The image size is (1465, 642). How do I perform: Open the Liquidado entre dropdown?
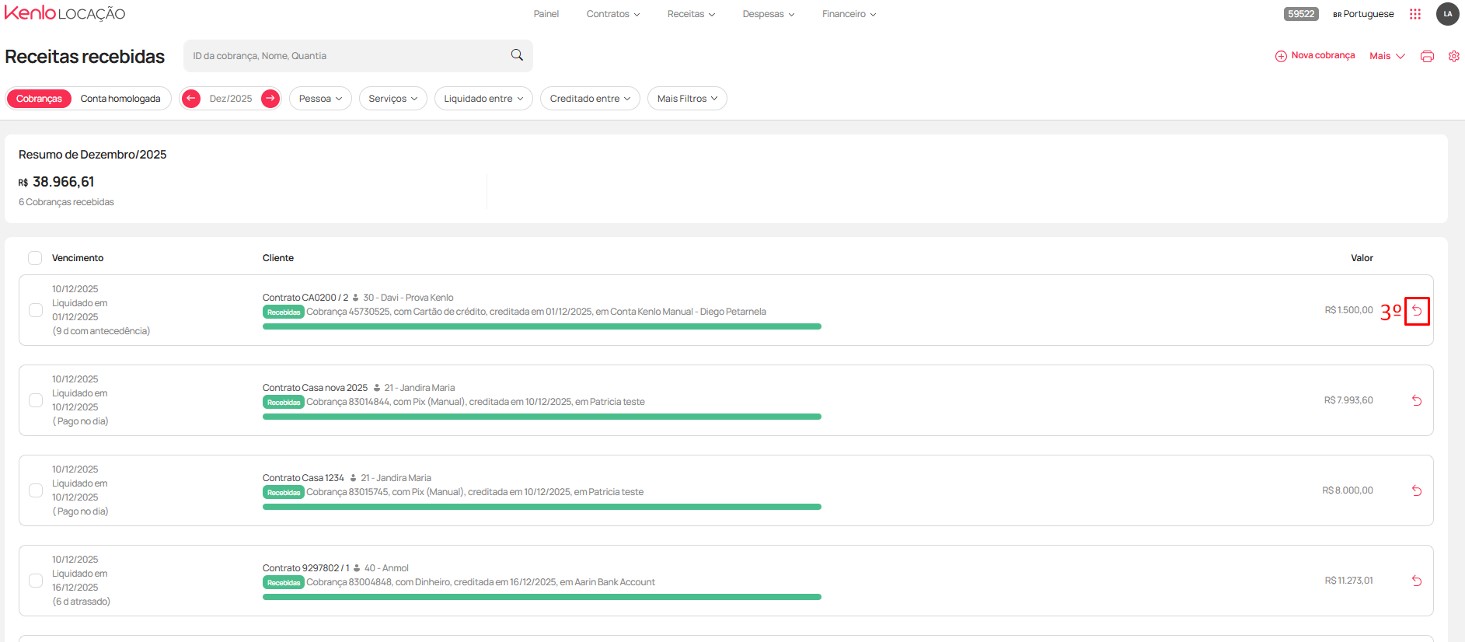[483, 99]
